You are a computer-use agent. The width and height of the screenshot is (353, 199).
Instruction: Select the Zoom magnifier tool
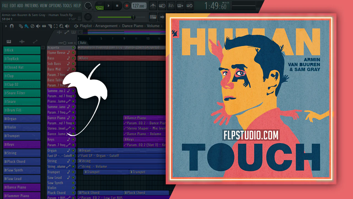click(61, 26)
